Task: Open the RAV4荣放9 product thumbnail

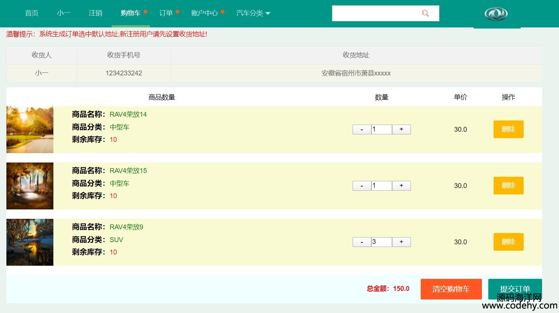Action: 30,242
